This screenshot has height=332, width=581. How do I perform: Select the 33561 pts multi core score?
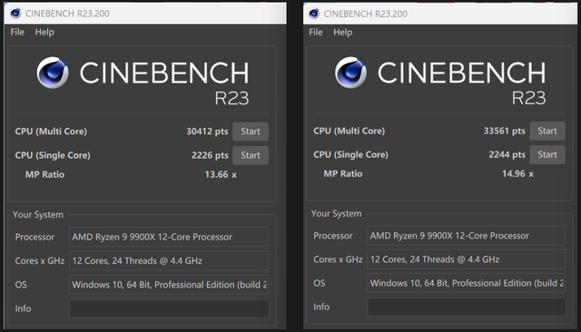tap(505, 131)
